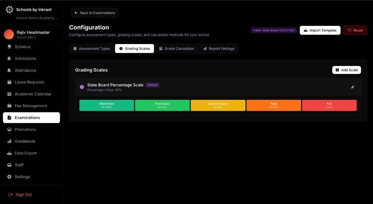
Task: Click the purple question mark scale icon
Action: coord(82,87)
